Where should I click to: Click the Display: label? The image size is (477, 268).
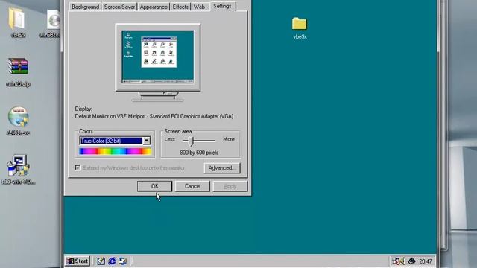(x=83, y=109)
